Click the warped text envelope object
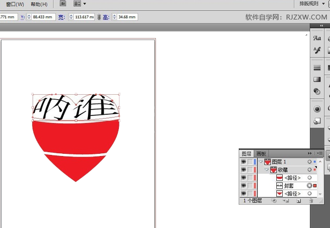 pyautogui.click(x=76, y=107)
